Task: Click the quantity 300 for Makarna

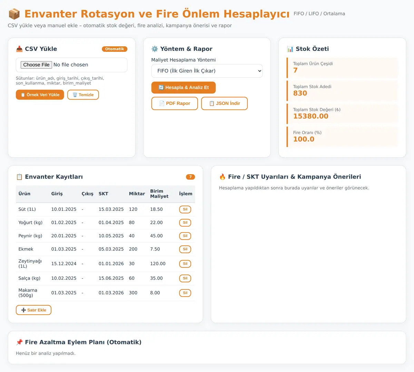Action: click(133, 293)
